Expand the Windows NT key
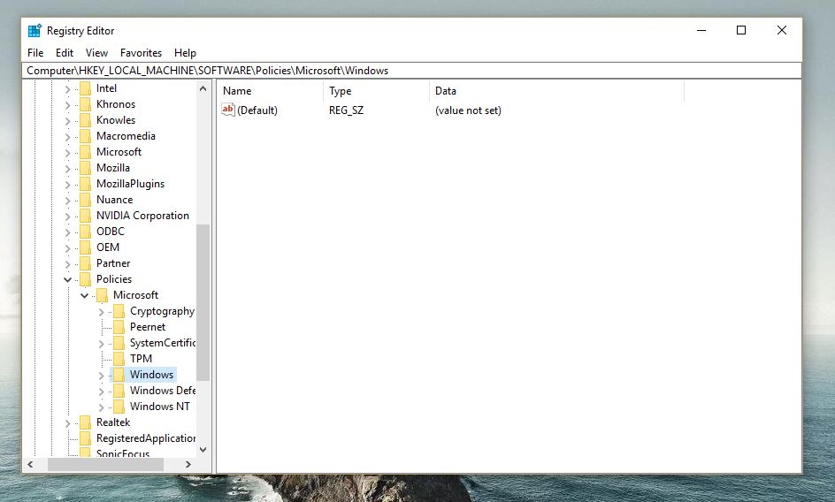 101,407
